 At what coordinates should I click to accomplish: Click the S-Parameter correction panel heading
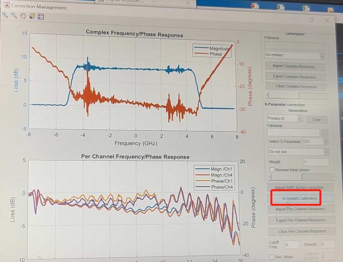(x=285, y=104)
